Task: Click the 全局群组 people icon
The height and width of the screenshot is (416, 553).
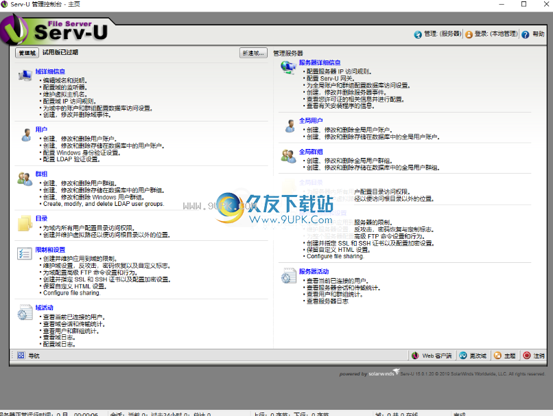Action: (x=288, y=157)
